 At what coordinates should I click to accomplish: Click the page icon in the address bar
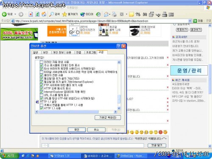point(13,21)
